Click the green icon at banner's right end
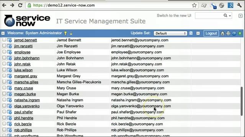 [240, 33]
